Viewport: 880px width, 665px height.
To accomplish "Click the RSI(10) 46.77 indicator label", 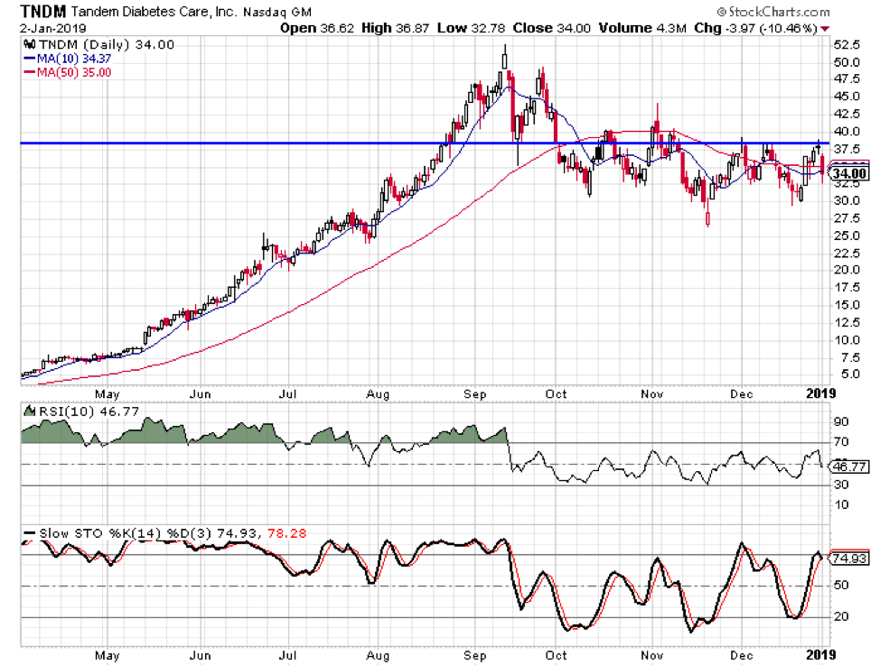I will (x=89, y=411).
